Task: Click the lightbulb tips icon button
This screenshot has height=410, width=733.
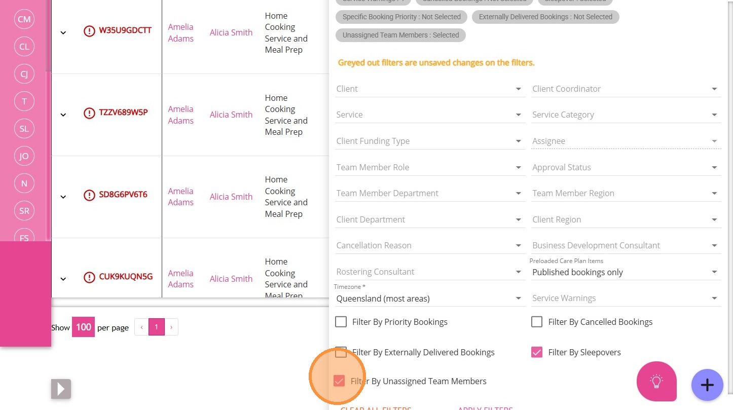Action: click(x=656, y=381)
